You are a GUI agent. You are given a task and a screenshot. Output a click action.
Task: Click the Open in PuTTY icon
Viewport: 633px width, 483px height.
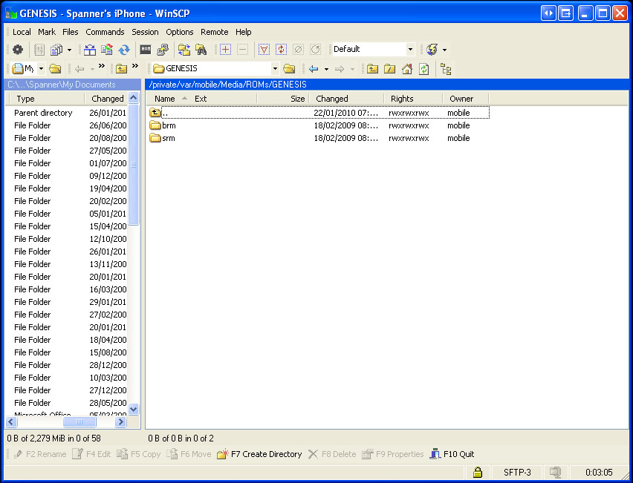point(162,50)
